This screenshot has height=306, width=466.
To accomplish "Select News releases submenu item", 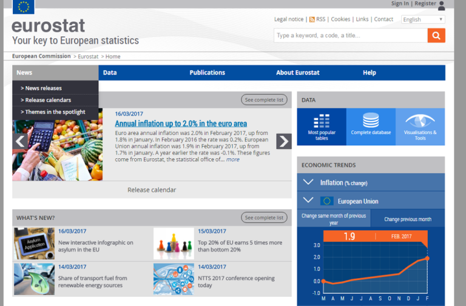I will [55, 88].
